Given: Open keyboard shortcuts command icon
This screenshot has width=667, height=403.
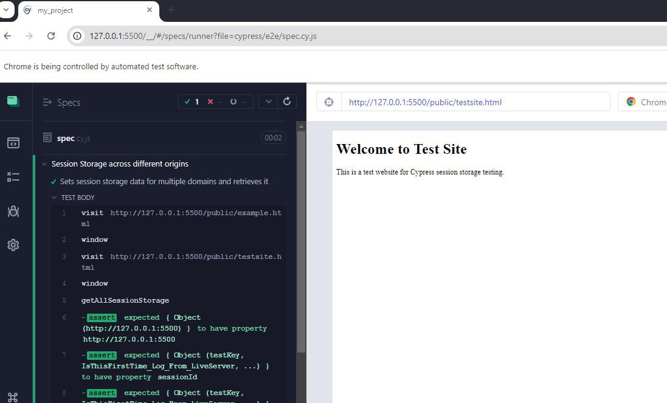Looking at the screenshot, I should pyautogui.click(x=13, y=397).
